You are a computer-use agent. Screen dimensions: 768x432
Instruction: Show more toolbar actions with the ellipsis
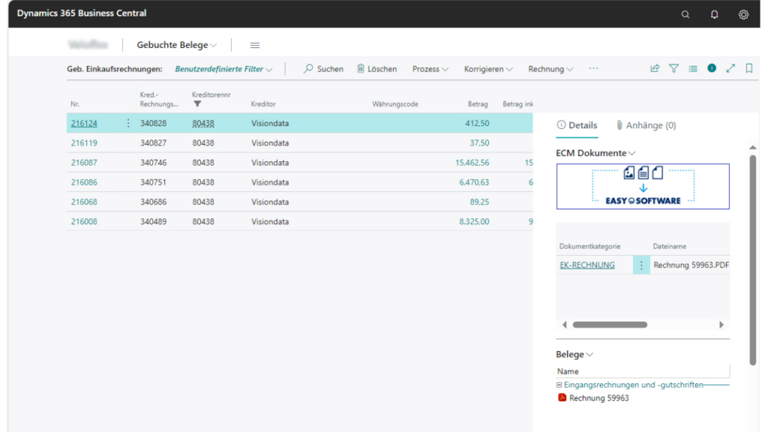[x=593, y=68]
